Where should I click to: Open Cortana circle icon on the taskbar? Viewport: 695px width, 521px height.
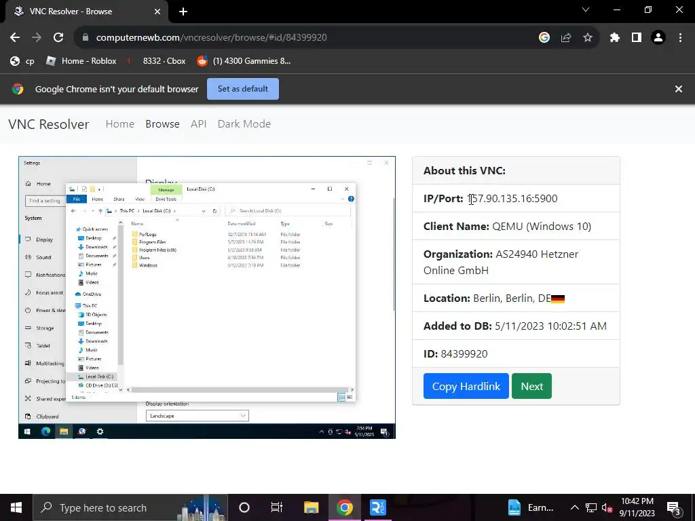click(244, 507)
